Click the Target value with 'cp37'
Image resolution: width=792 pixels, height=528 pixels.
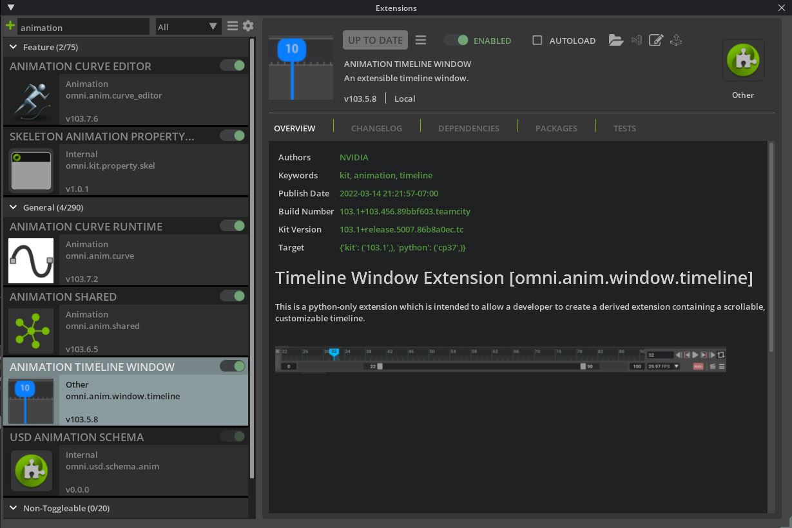tap(403, 247)
